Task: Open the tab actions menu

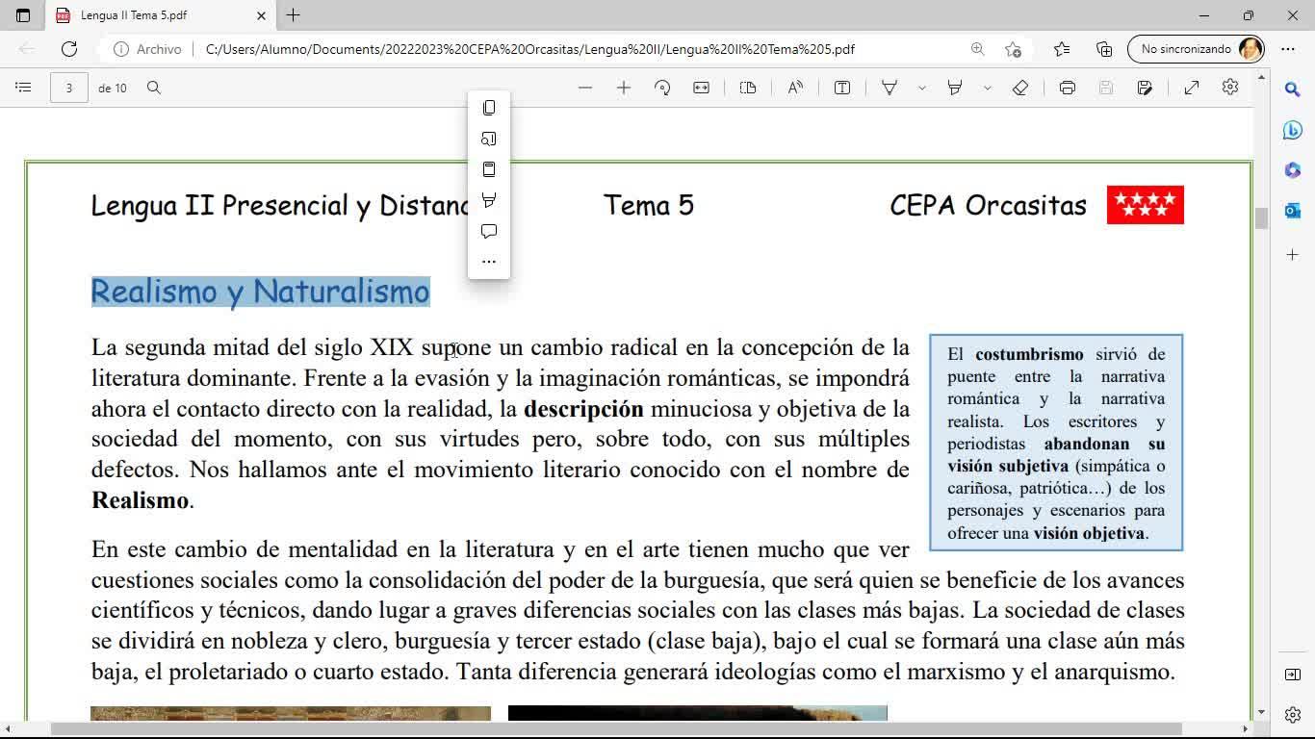Action: (23, 15)
